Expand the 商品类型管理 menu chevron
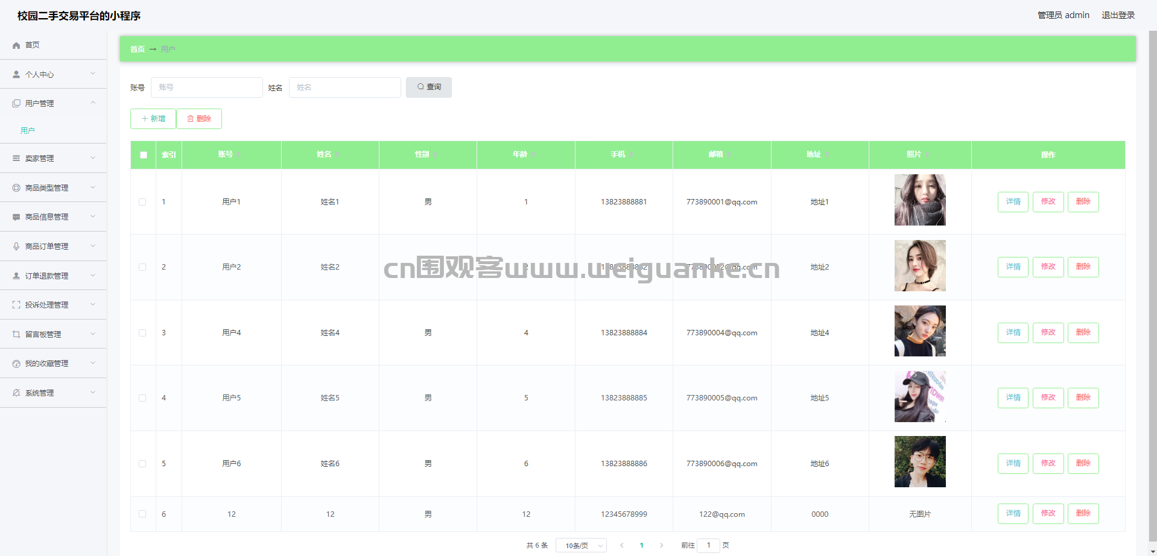Viewport: 1157px width, 556px height. click(93, 188)
